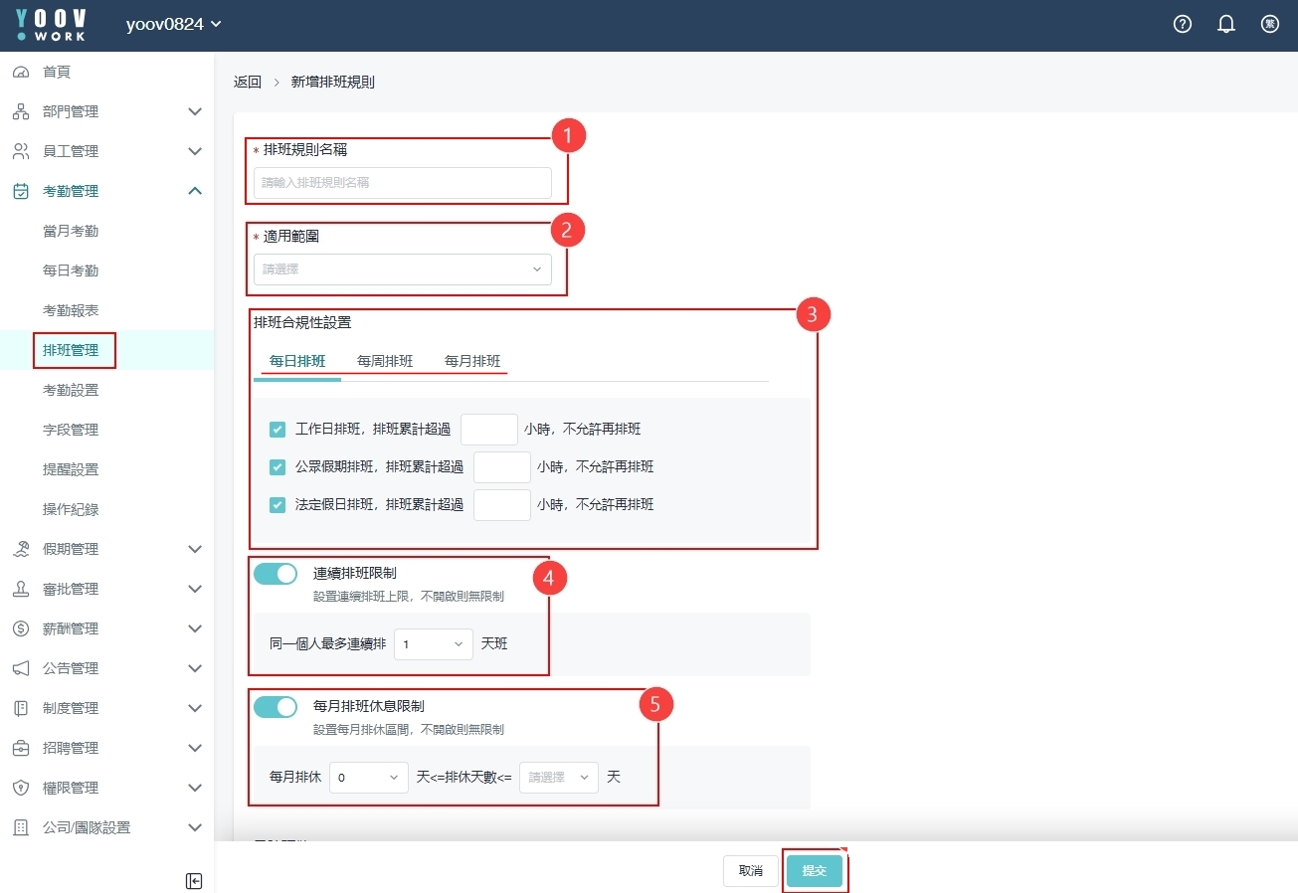Collapse the sidebar using bottom icon
This screenshot has height=893, width=1298.
194,881
